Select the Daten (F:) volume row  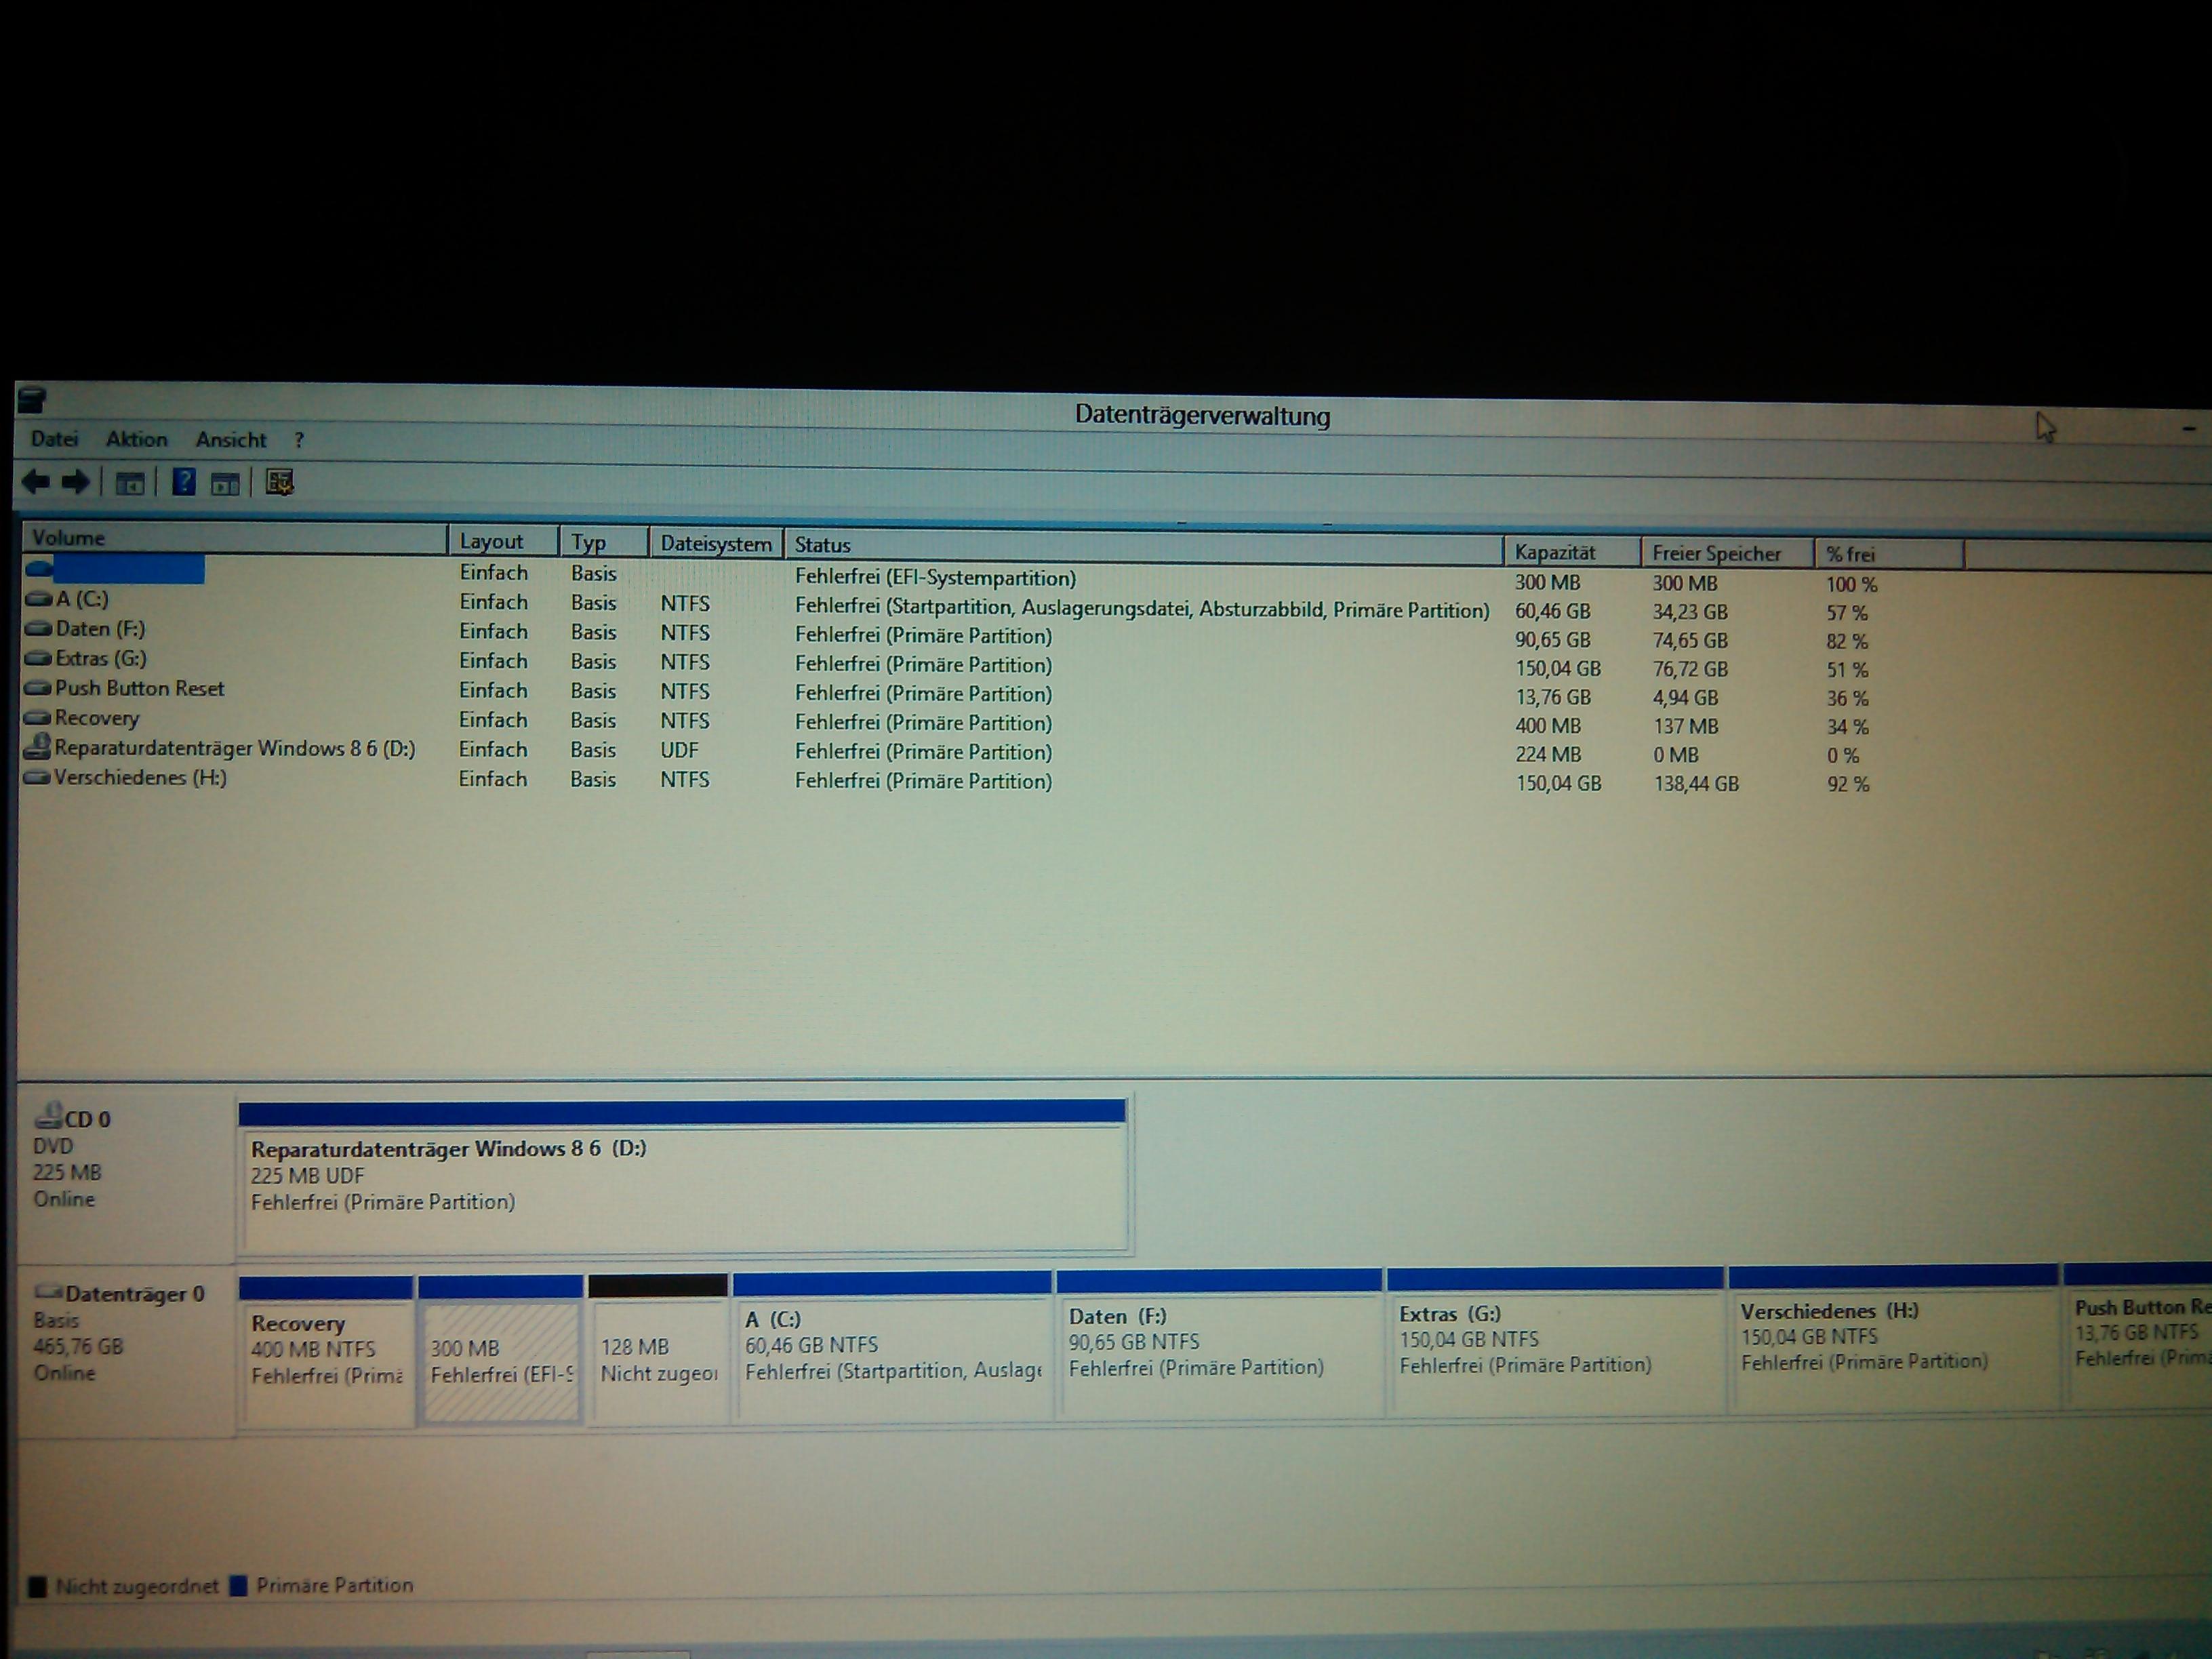100,629
